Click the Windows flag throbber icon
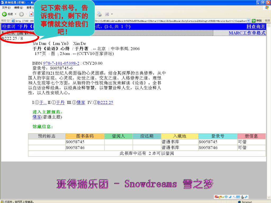Screen dimensions: 271x203 (267, 8)
